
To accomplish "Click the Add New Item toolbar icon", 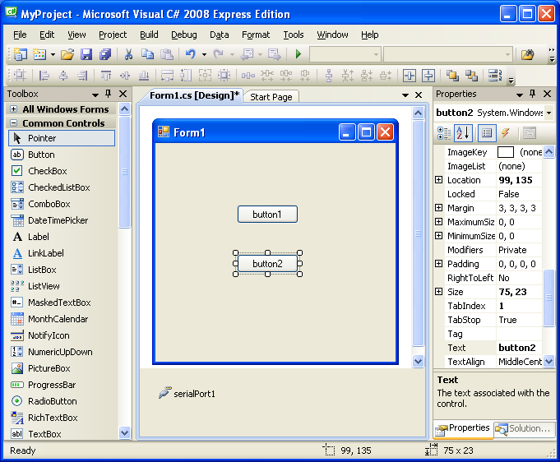I will coord(39,54).
